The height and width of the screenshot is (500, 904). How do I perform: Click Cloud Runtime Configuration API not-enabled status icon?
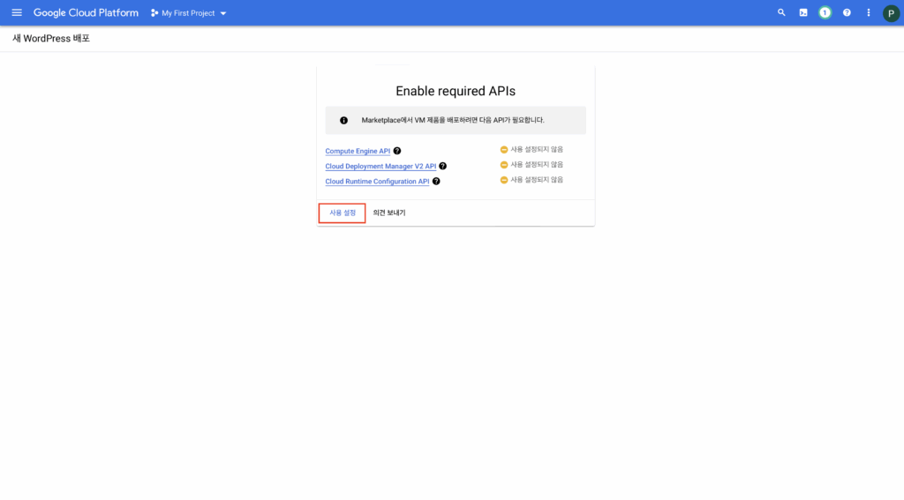click(x=504, y=180)
